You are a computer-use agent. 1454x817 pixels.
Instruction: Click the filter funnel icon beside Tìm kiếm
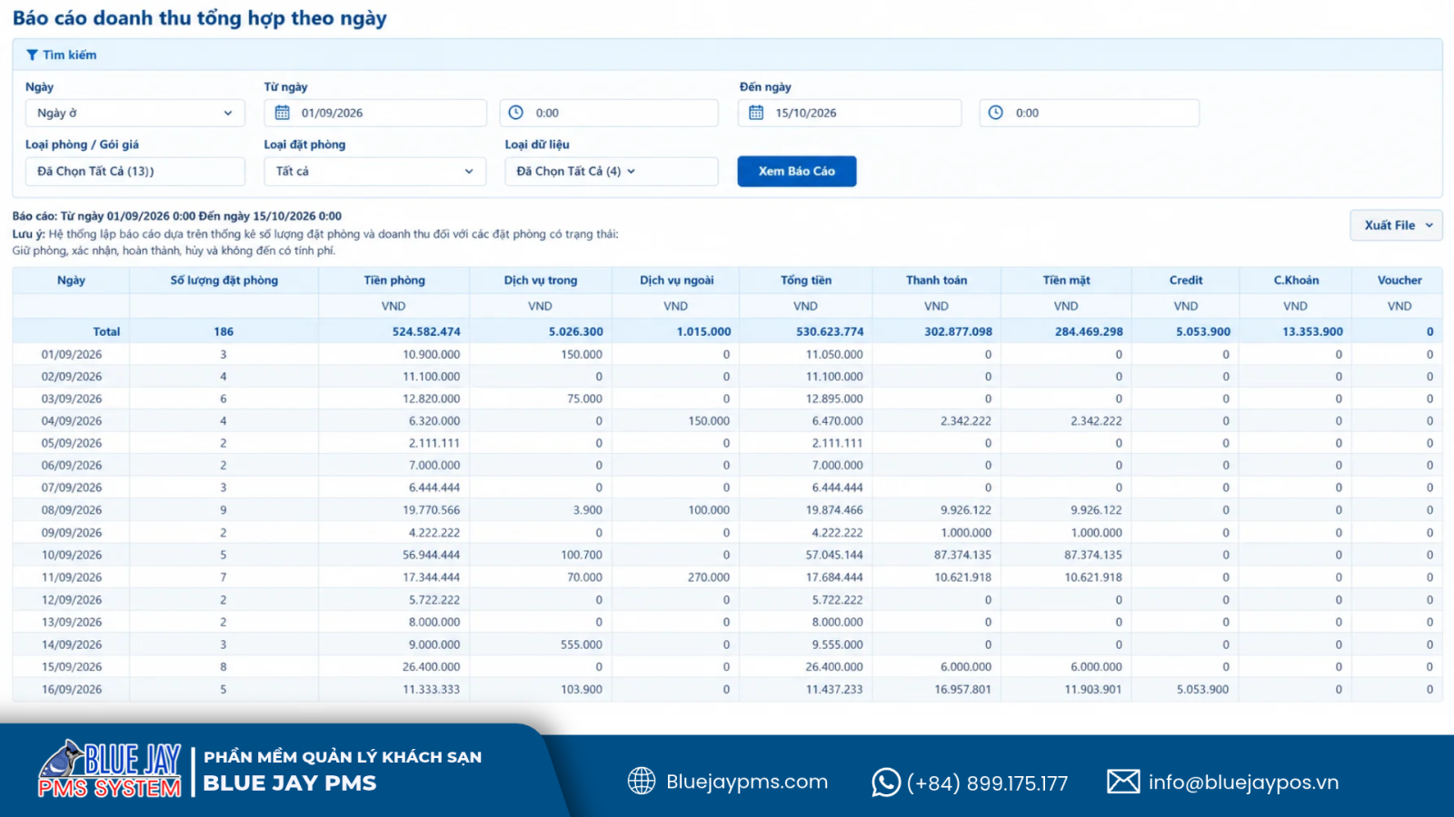click(32, 55)
